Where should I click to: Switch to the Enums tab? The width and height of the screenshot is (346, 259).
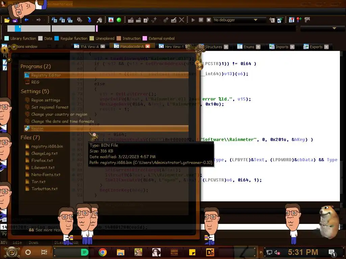pos(249,47)
